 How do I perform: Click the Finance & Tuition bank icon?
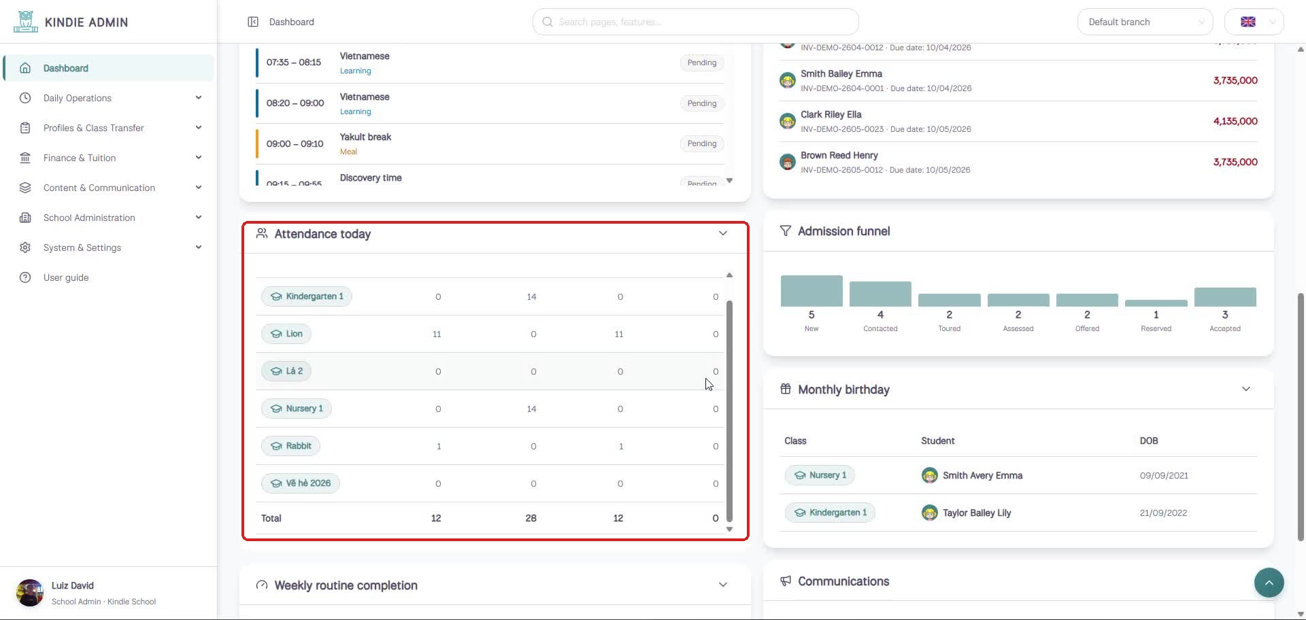25,158
